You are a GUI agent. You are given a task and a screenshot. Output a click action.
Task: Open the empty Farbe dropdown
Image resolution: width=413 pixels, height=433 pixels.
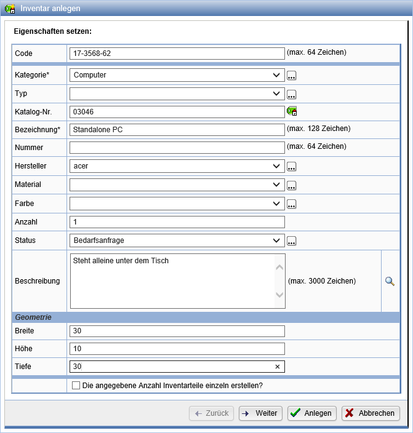point(177,204)
